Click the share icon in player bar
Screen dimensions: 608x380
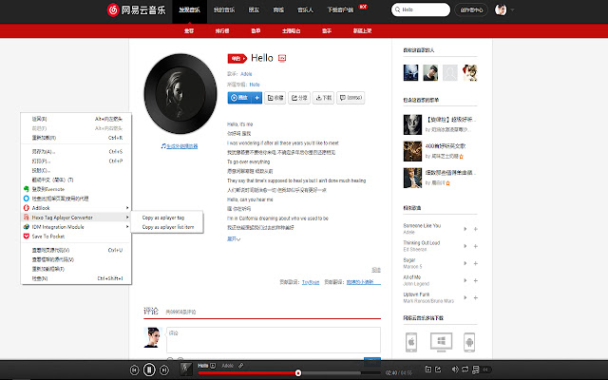438,370
